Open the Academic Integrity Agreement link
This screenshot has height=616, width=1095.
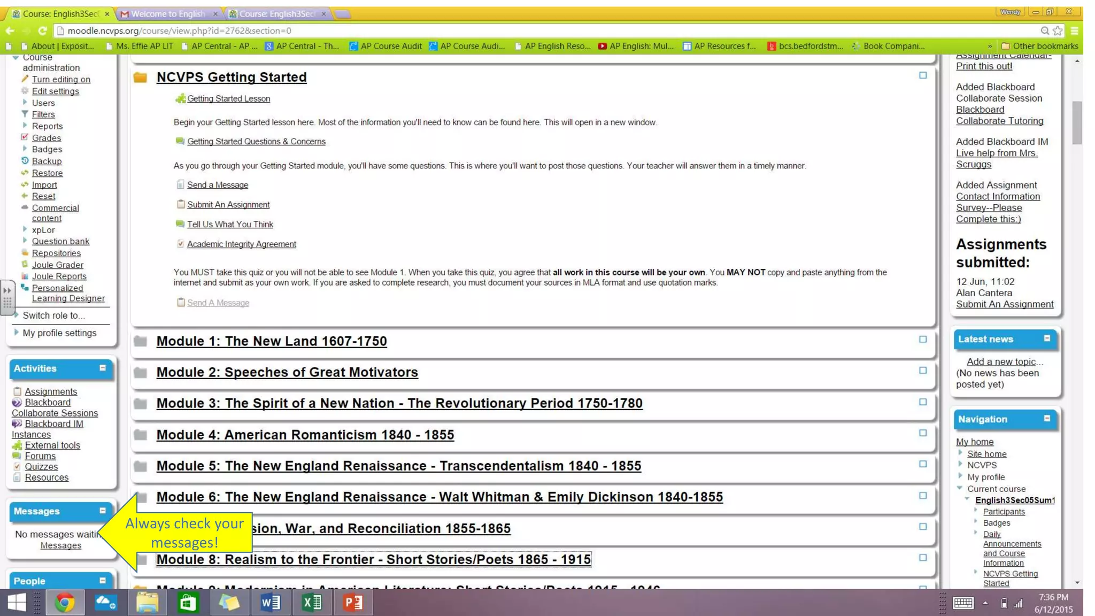click(241, 244)
